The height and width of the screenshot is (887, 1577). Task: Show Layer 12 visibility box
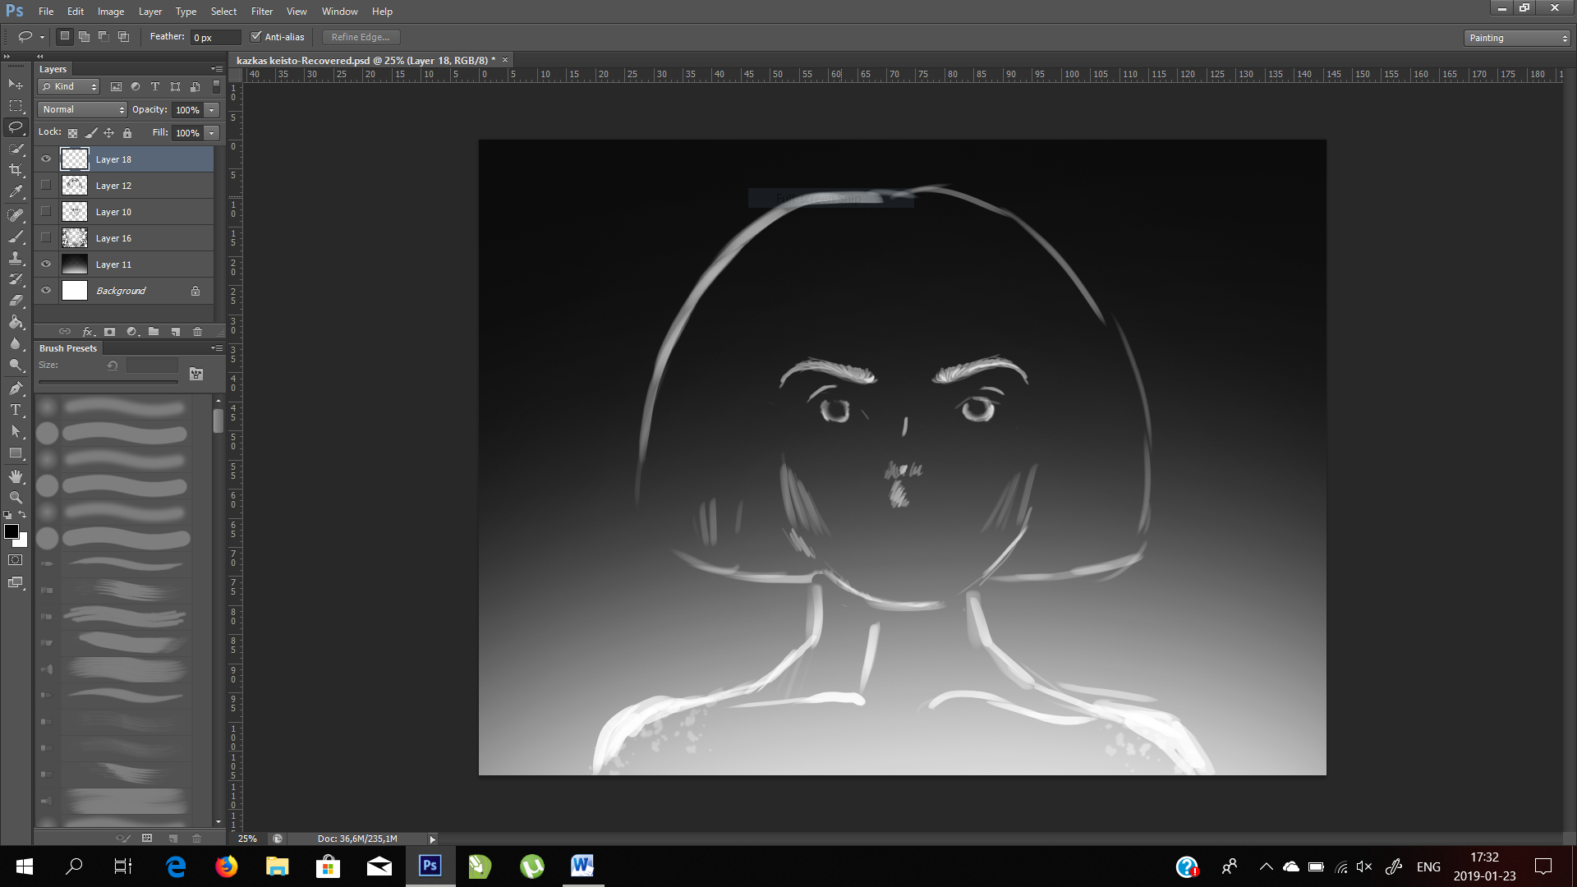point(46,186)
